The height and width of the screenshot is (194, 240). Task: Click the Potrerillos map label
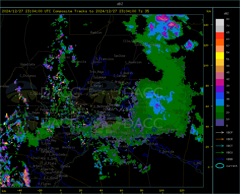(49, 110)
